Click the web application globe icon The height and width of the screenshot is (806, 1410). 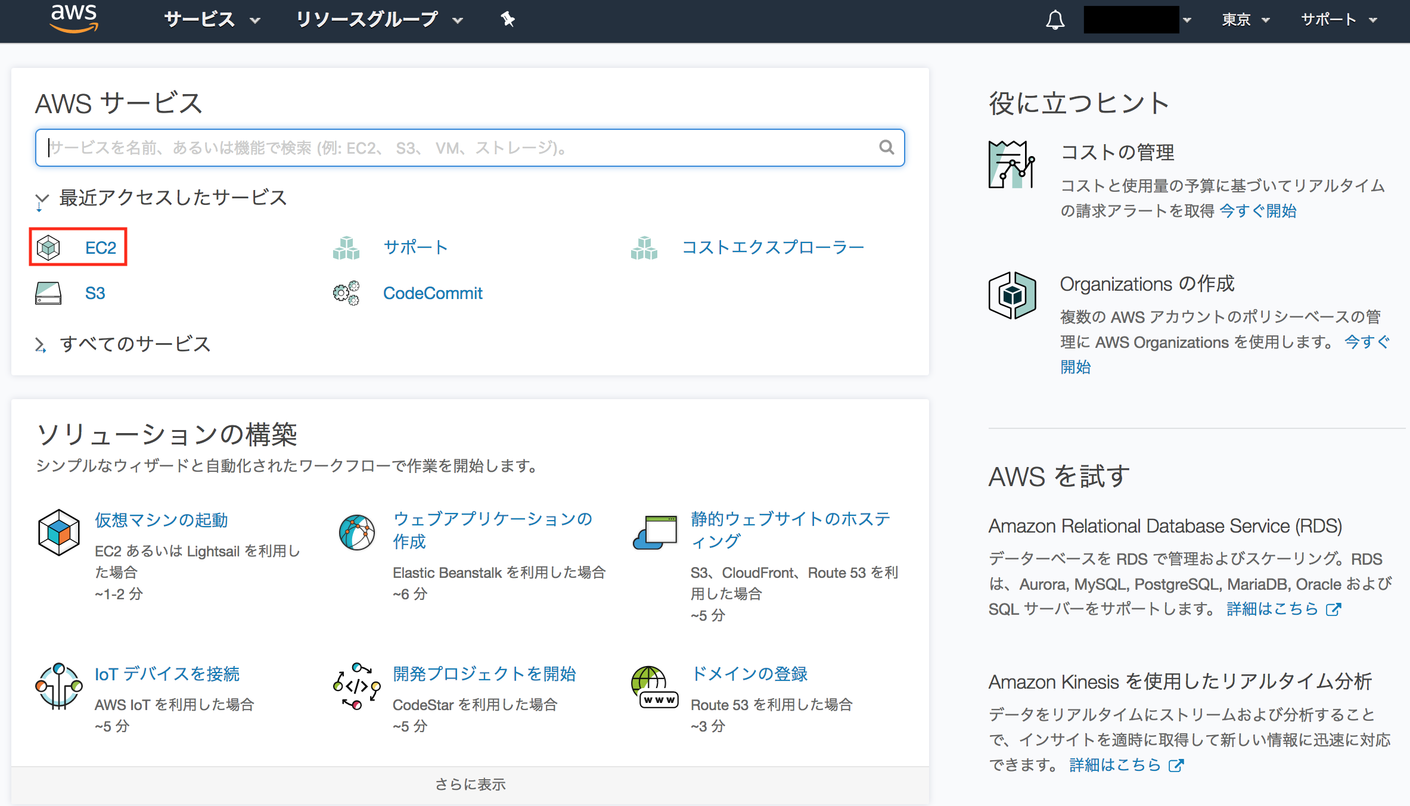coord(357,532)
